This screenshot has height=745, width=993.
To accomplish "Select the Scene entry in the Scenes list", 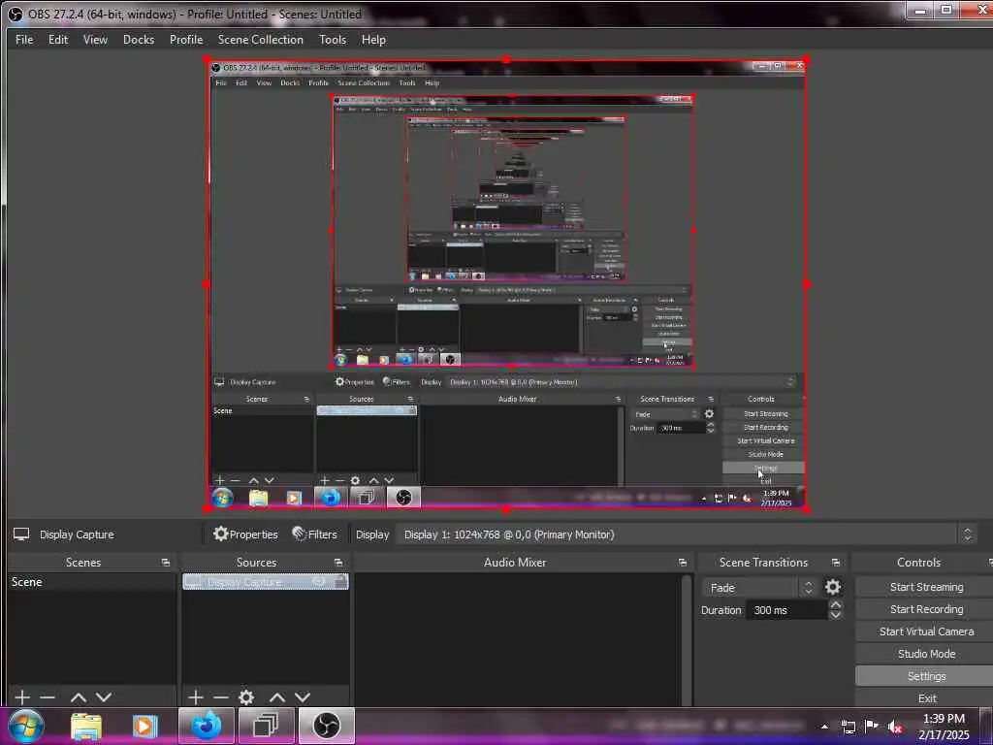I will coord(92,582).
